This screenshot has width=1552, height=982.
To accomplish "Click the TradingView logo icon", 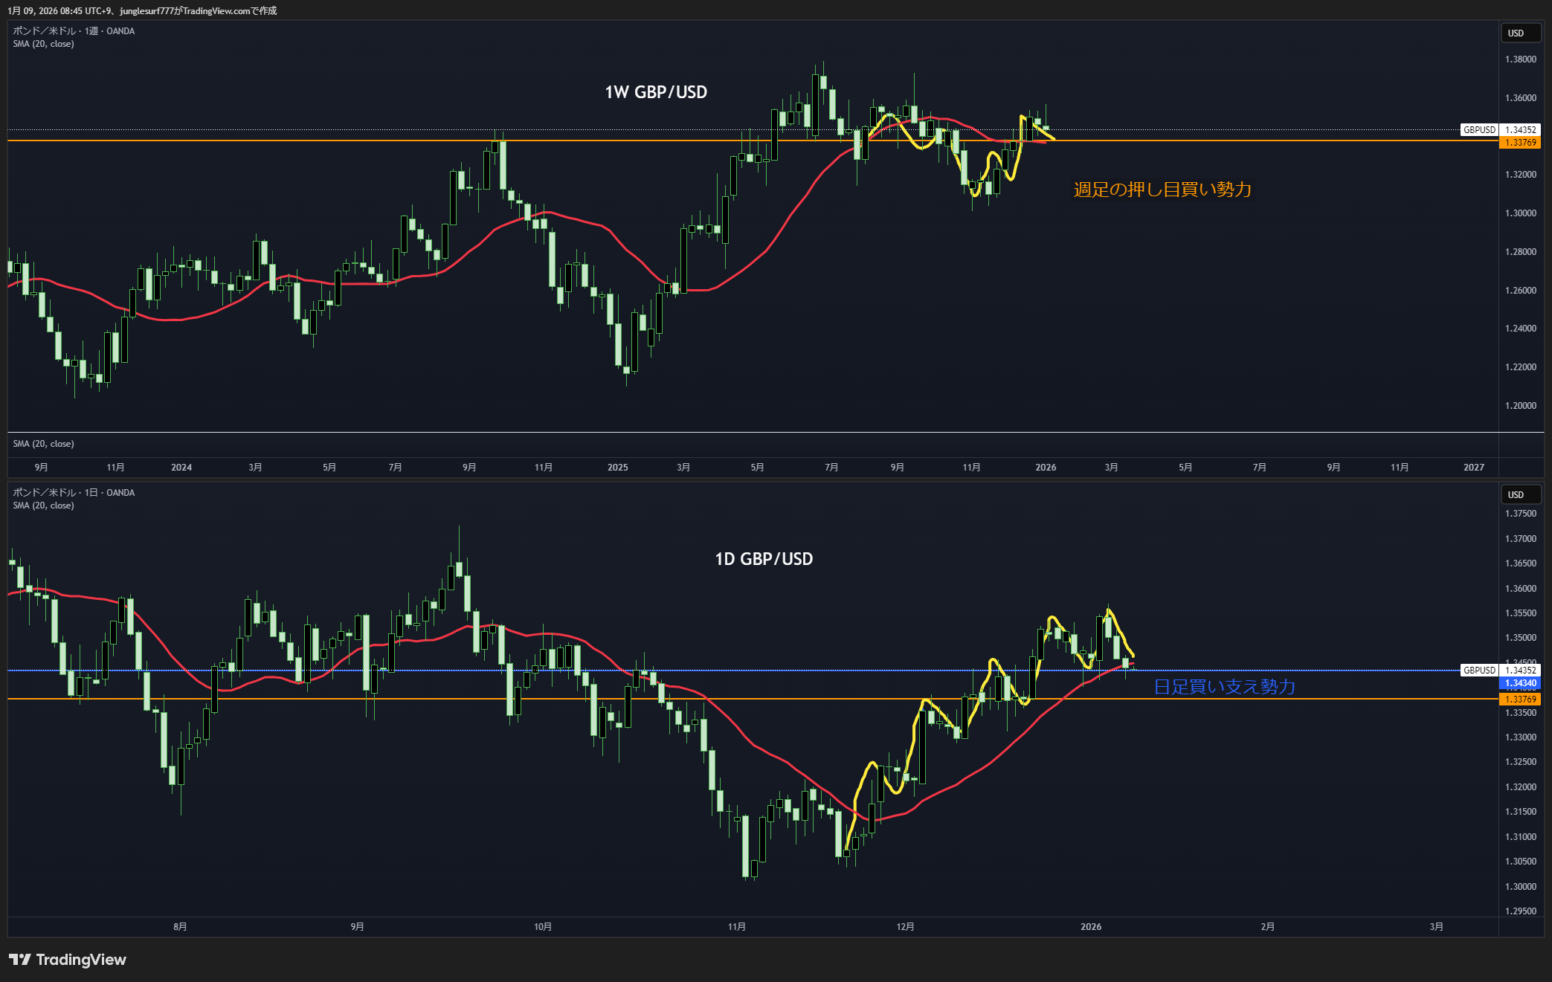I will (20, 960).
